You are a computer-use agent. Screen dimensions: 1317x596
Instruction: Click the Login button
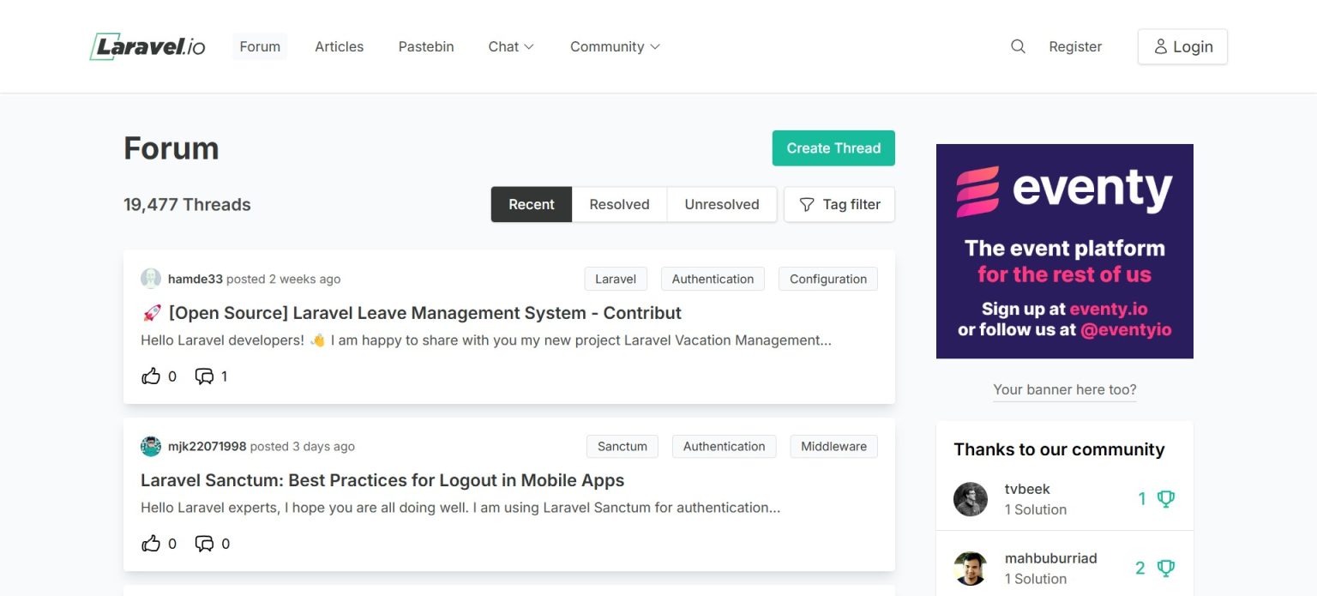click(x=1182, y=46)
